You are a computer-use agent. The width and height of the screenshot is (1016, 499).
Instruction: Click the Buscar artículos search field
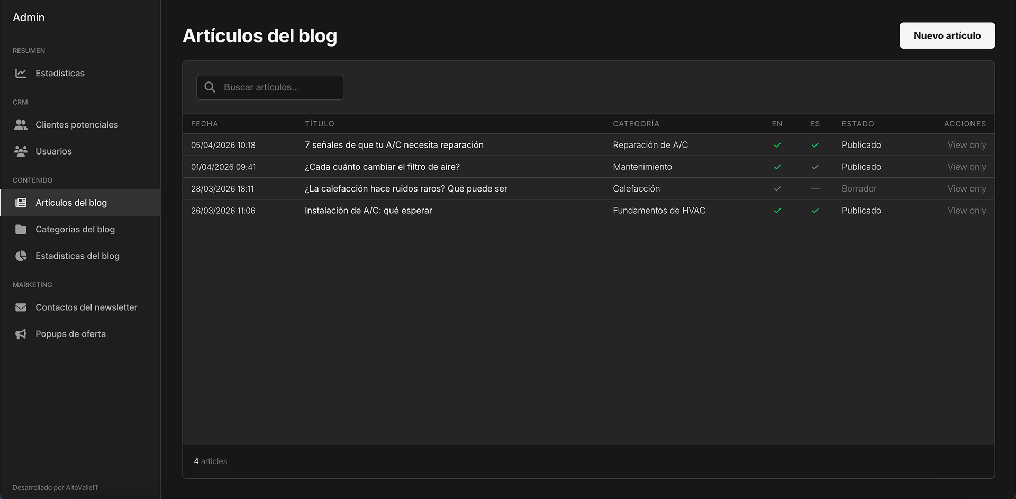point(270,87)
